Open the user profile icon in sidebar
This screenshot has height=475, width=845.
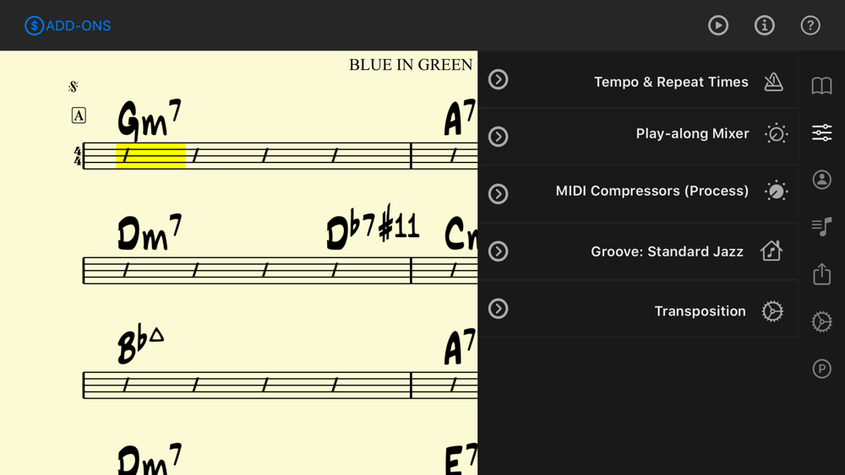(822, 180)
